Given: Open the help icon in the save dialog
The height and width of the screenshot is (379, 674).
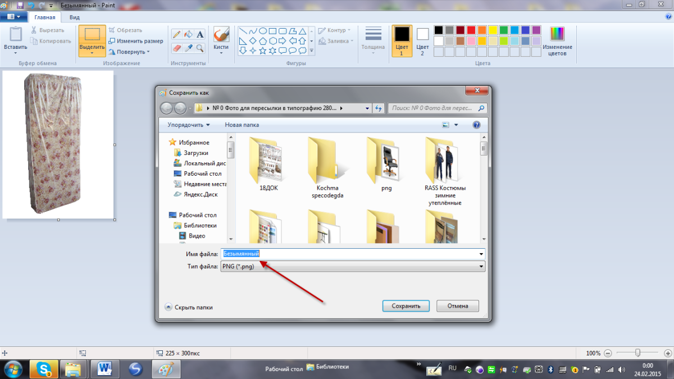Looking at the screenshot, I should [x=476, y=125].
